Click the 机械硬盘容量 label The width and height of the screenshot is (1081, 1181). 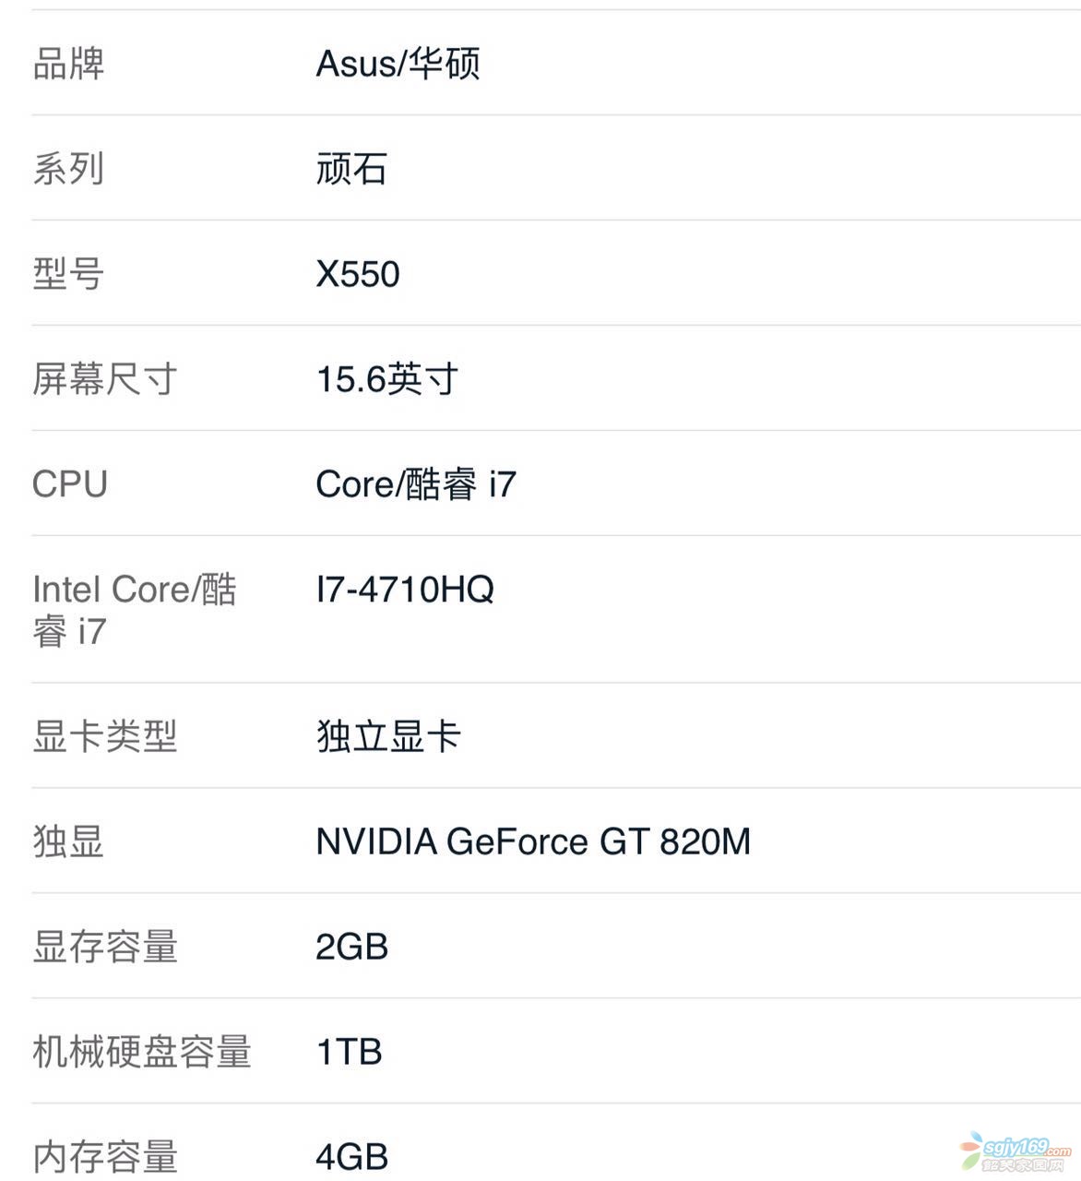point(141,1052)
